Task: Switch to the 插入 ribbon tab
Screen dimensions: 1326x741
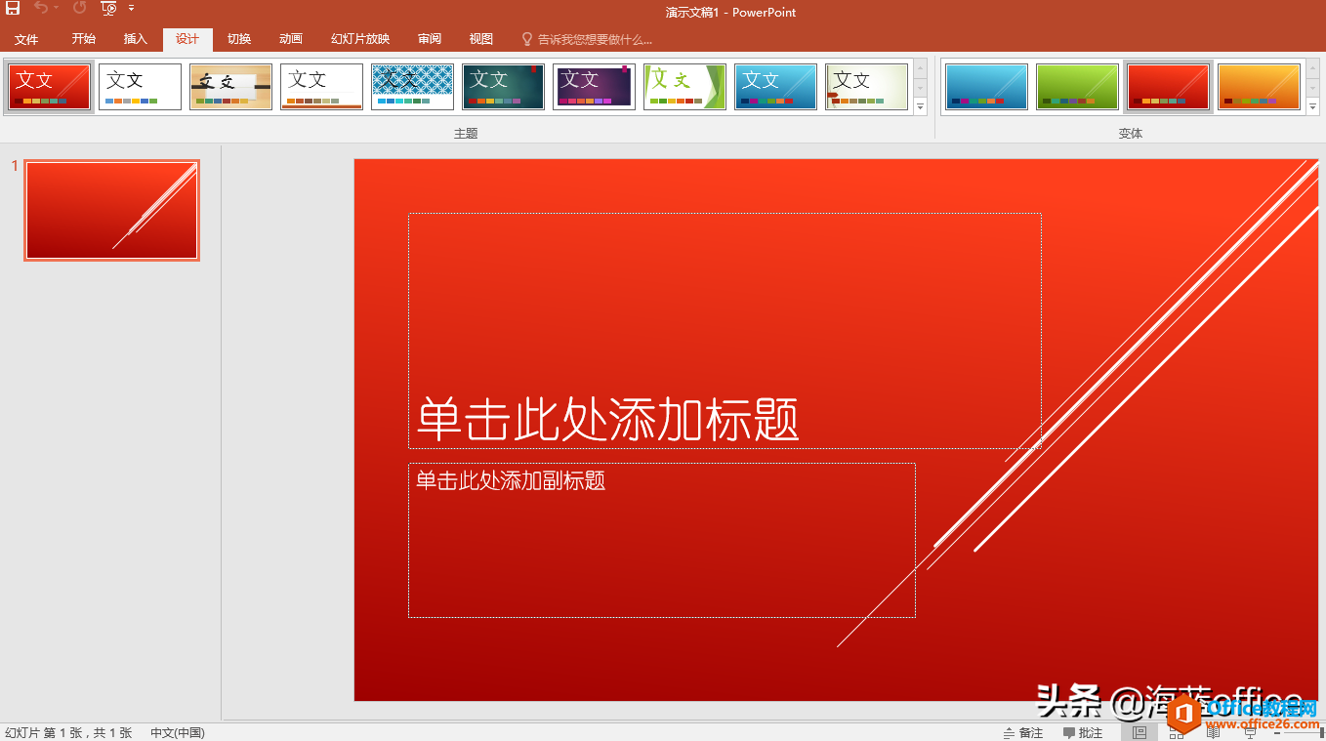Action: pos(135,39)
